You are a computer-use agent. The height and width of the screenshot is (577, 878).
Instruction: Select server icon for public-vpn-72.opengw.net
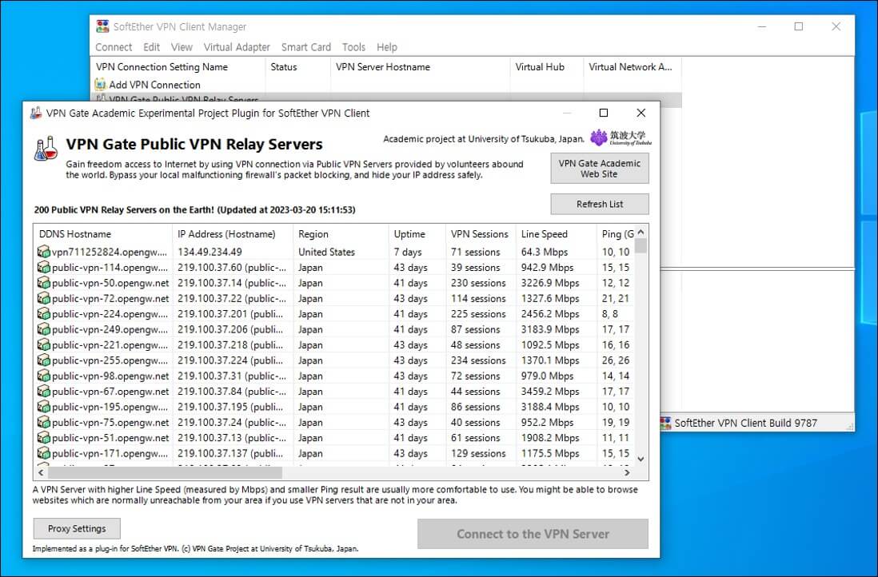coord(43,298)
